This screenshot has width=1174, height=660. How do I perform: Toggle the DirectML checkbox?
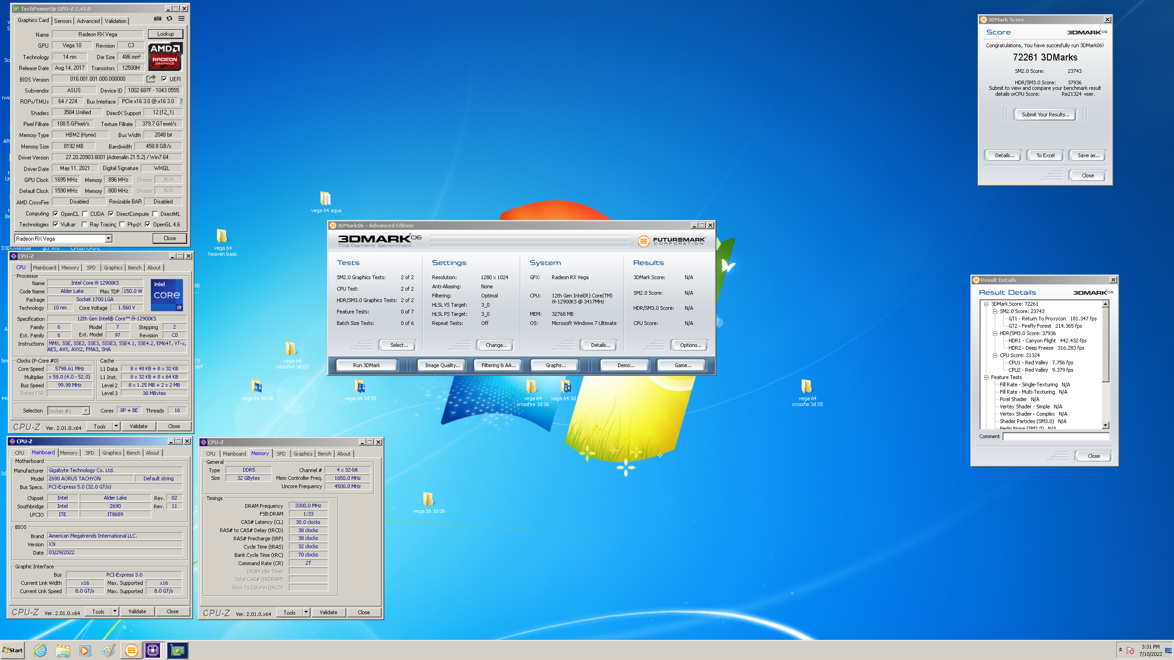(x=155, y=214)
